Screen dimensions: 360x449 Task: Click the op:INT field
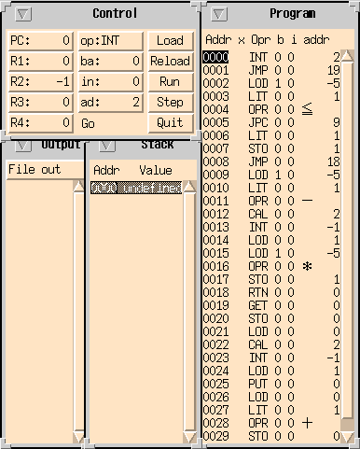[x=110, y=41]
